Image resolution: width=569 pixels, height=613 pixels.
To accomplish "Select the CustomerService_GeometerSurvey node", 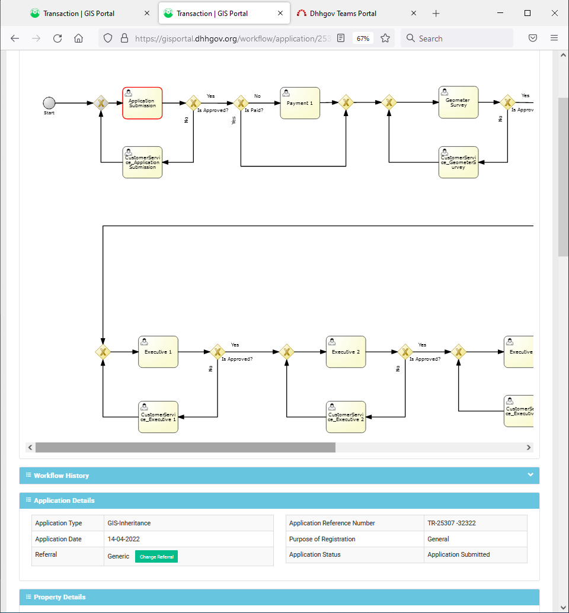I will click(458, 162).
